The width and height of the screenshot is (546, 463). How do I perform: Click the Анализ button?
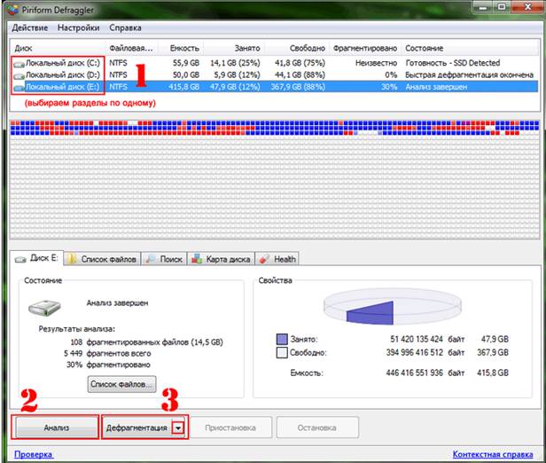click(x=57, y=428)
